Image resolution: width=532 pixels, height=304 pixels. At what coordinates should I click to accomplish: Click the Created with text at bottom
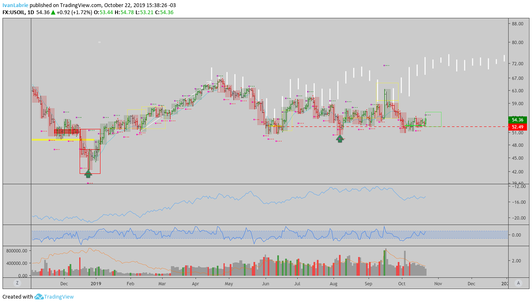pos(18,297)
